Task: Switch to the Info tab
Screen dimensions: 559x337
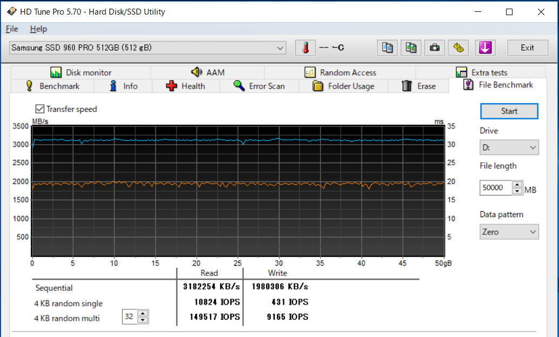Action: coord(123,86)
